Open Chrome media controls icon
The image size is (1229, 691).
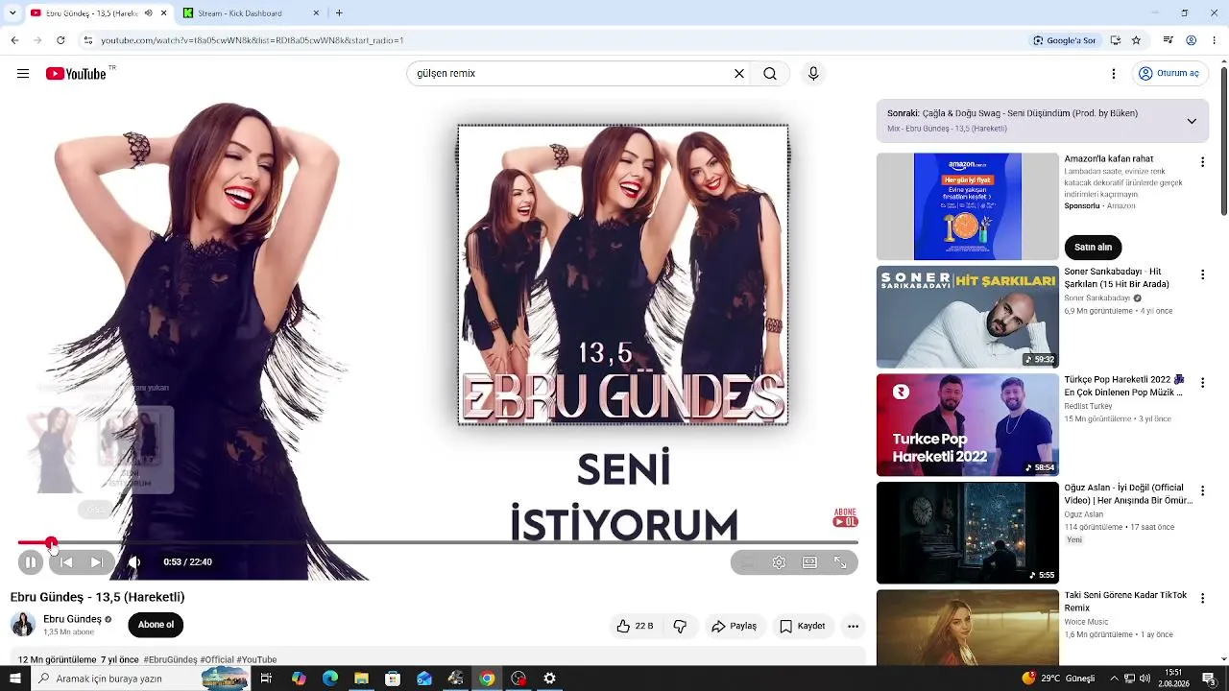[x=1168, y=40]
